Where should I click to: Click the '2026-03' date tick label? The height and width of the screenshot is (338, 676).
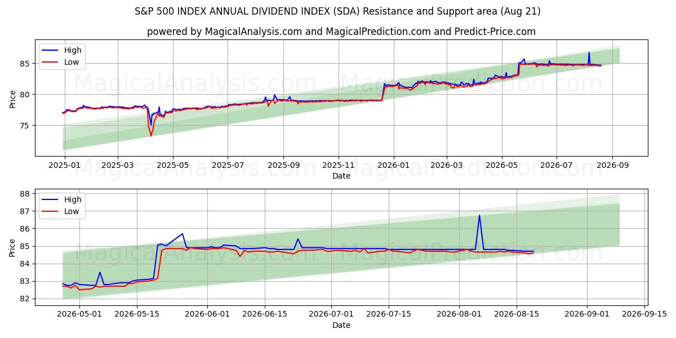click(447, 166)
